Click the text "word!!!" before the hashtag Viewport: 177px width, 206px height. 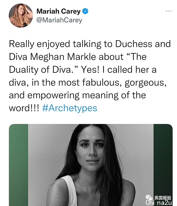(24, 108)
